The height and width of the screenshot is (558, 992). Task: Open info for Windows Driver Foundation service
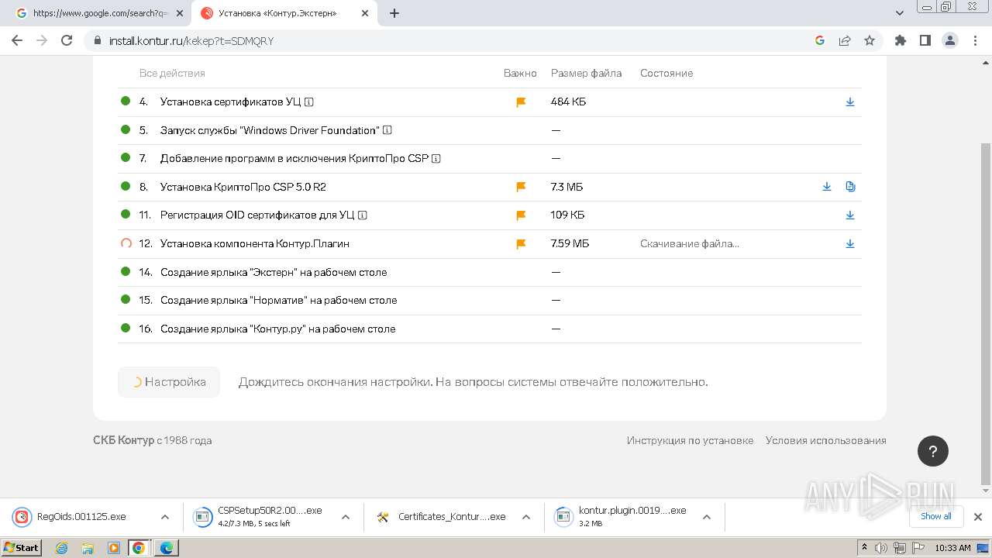point(387,130)
